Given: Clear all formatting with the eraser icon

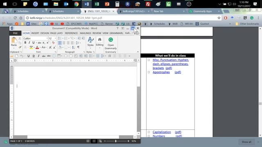Looking at the screenshot, I should tap(53, 42).
